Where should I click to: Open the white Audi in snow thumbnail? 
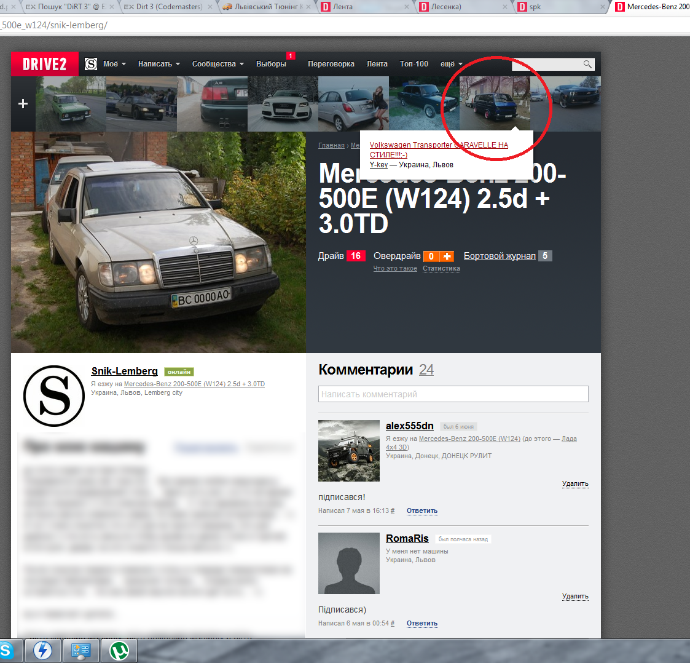283,104
